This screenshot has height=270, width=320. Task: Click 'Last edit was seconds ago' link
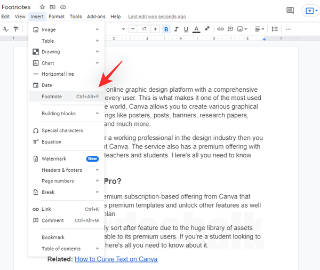(157, 17)
